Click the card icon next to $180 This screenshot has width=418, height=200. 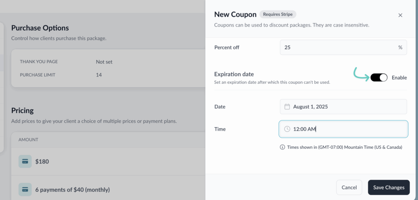pos(25,162)
